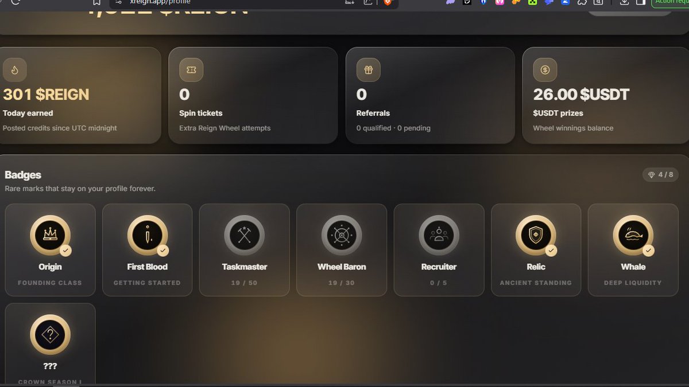Viewport: 689px width, 387px height.
Task: Click the gift icon on Referrals card
Action: (368, 70)
